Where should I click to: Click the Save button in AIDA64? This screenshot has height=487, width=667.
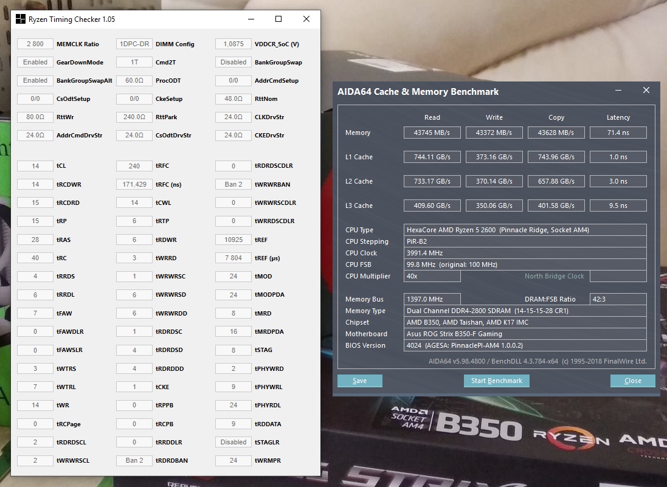360,381
